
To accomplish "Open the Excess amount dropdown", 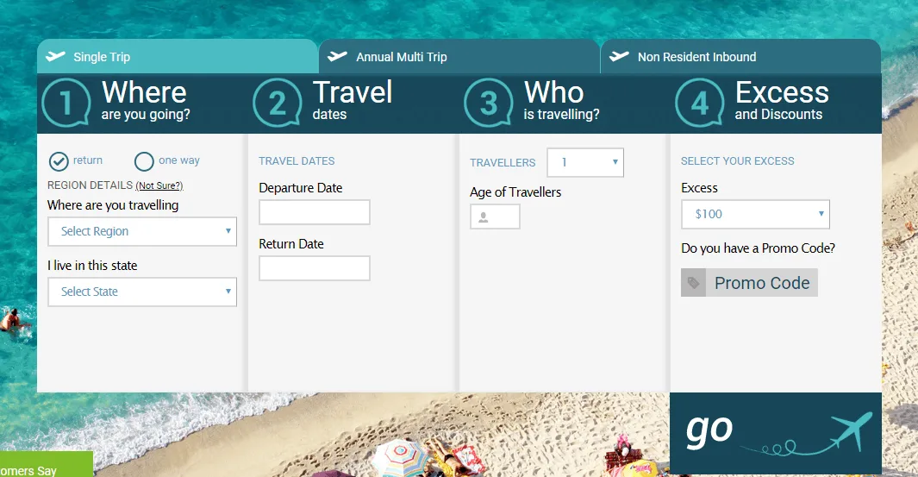I will coord(755,214).
